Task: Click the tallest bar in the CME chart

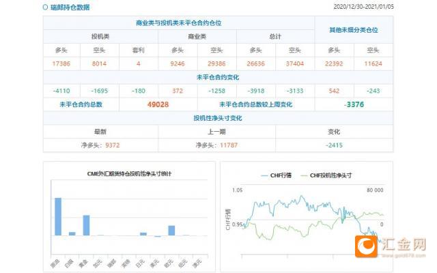Action: coord(58,216)
